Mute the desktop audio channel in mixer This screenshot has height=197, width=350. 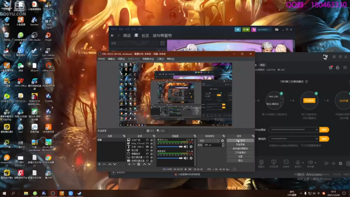185,158
